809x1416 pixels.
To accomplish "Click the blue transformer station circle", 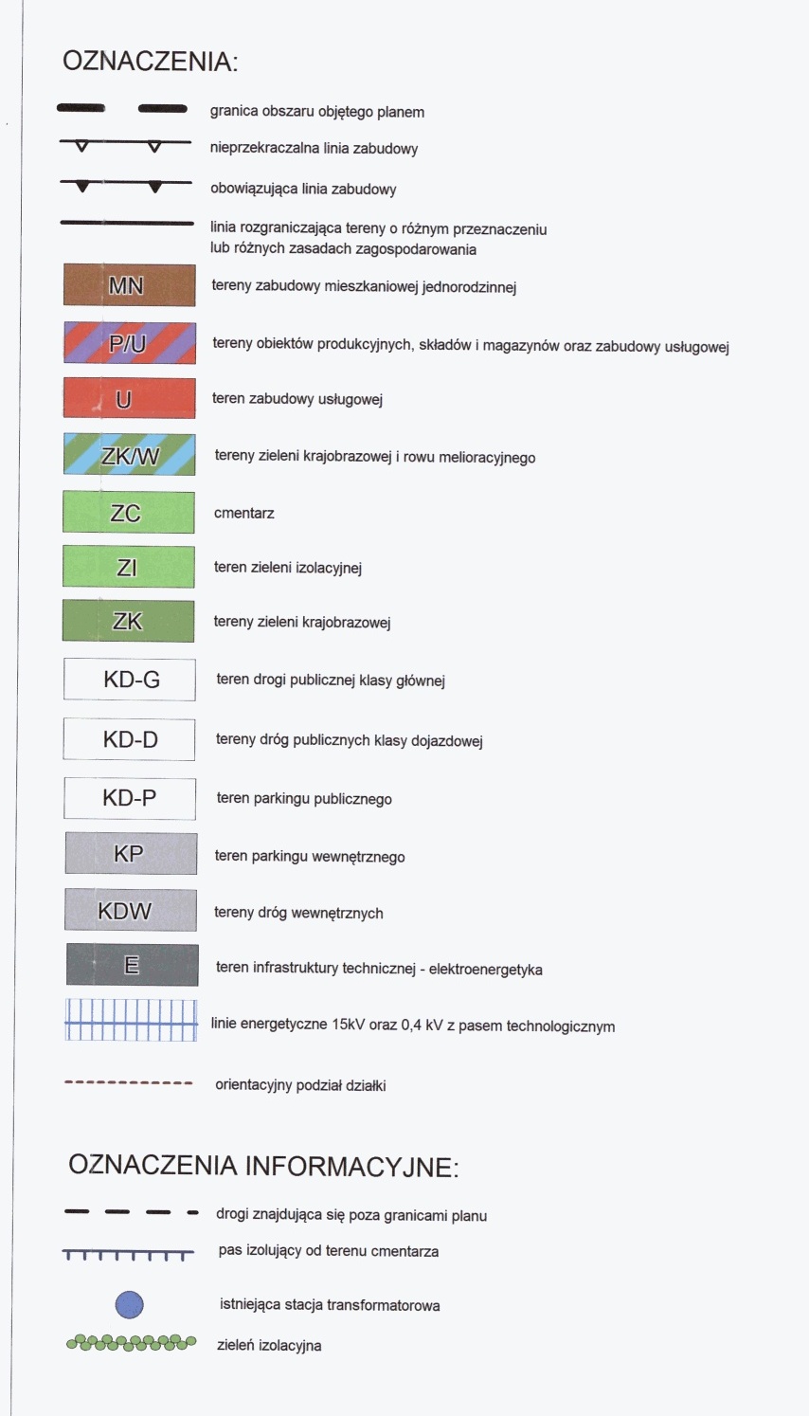I will point(130,1305).
